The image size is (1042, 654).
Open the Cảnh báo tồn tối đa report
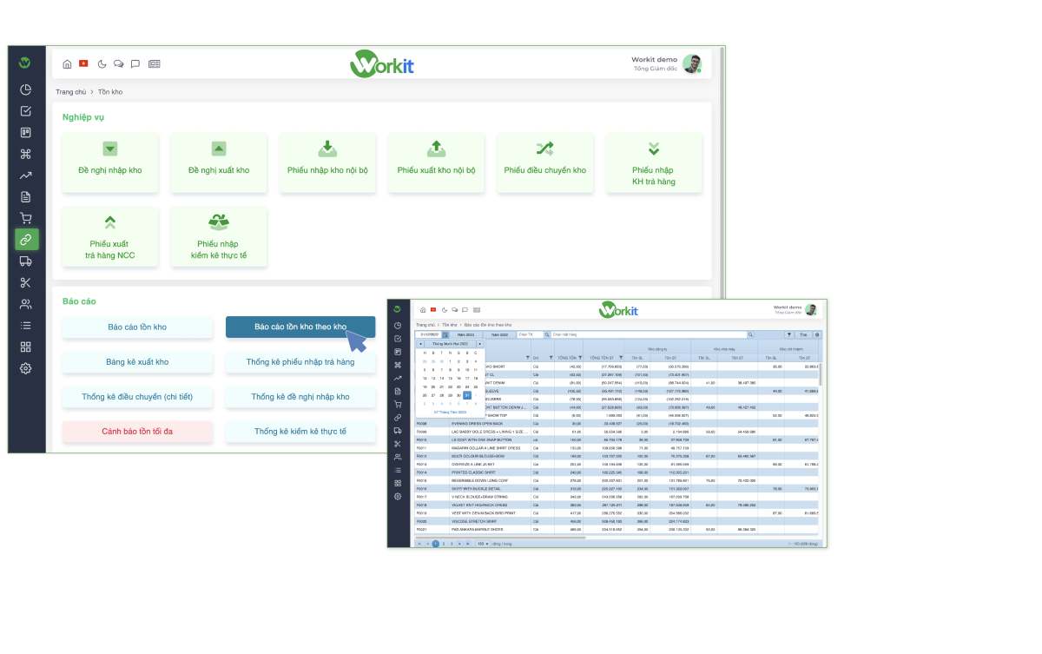click(x=137, y=431)
